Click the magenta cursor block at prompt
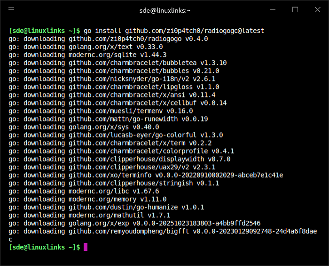This screenshot has width=329, height=266. pos(86,247)
